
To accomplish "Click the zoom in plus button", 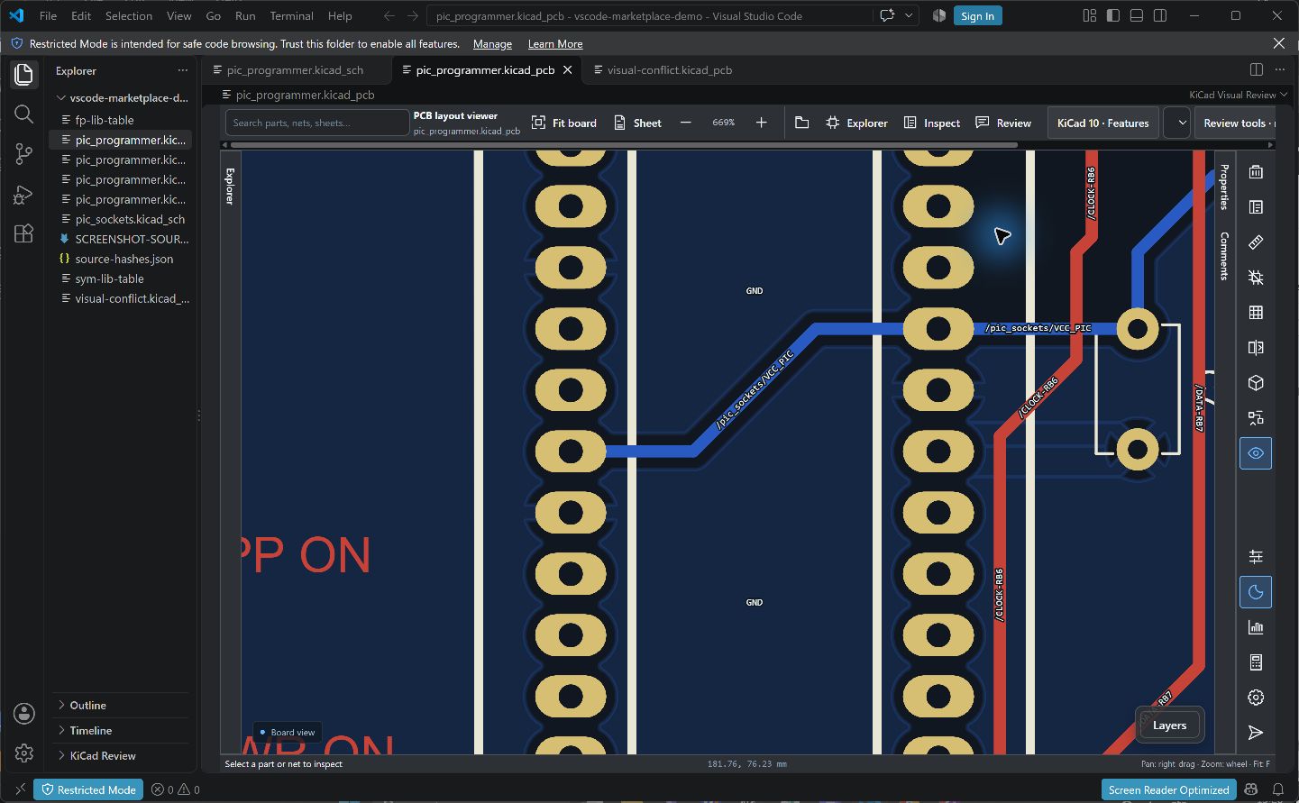I will 762,123.
